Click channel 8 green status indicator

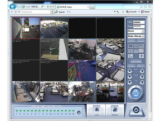point(43,111)
